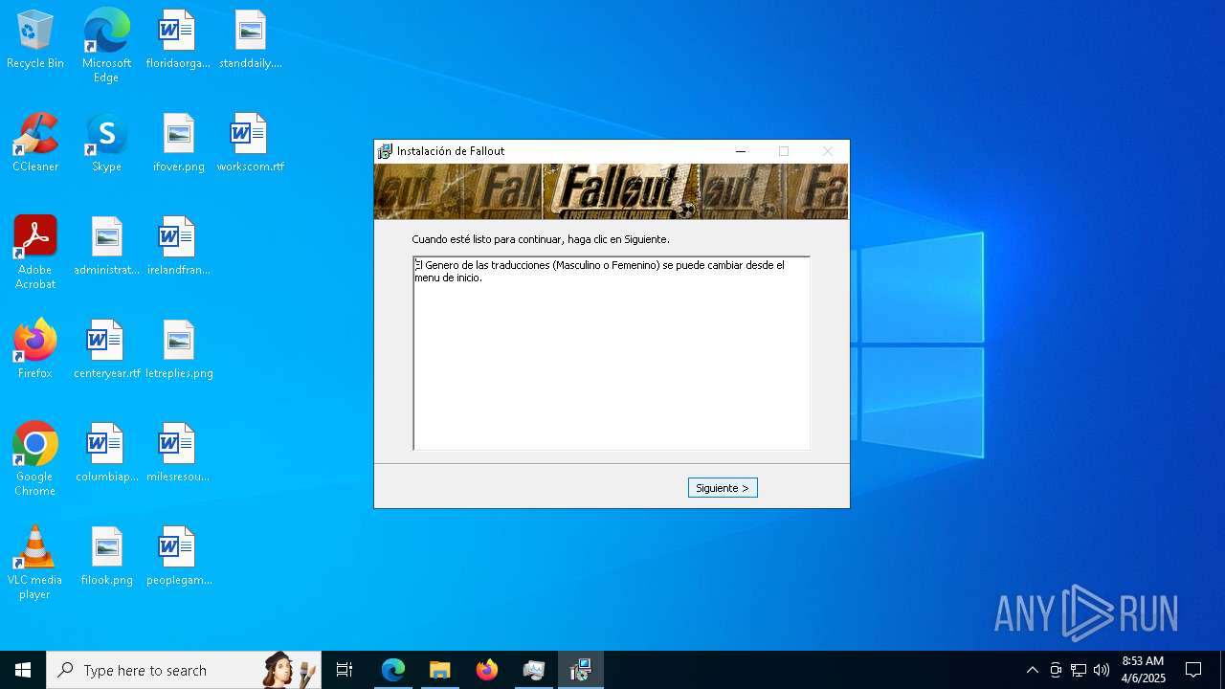Open the Recycle Bin desktop icon

coord(35,40)
